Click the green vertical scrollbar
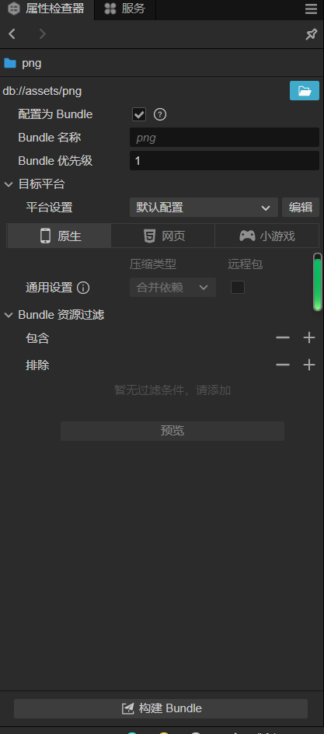Viewport: 324px width, 734px height. click(318, 281)
